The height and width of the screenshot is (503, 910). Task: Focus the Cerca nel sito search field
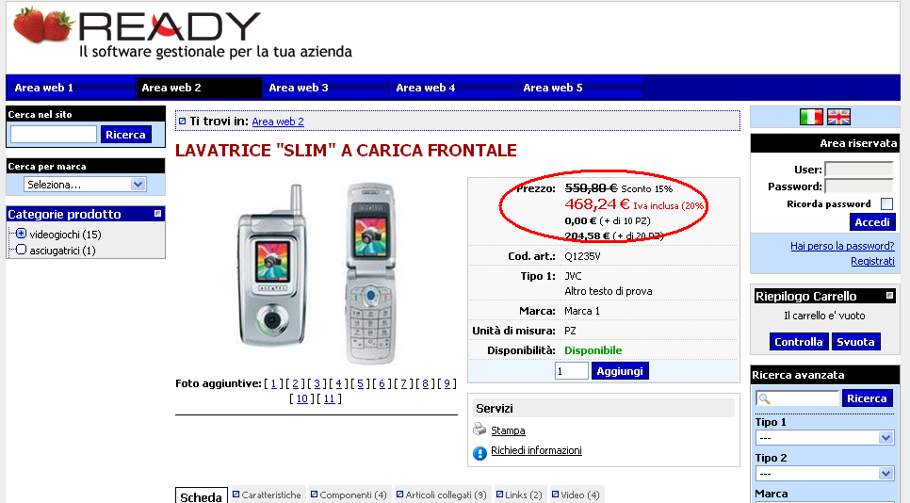54,135
